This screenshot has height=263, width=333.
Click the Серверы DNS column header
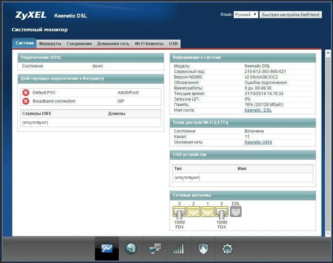(36, 114)
